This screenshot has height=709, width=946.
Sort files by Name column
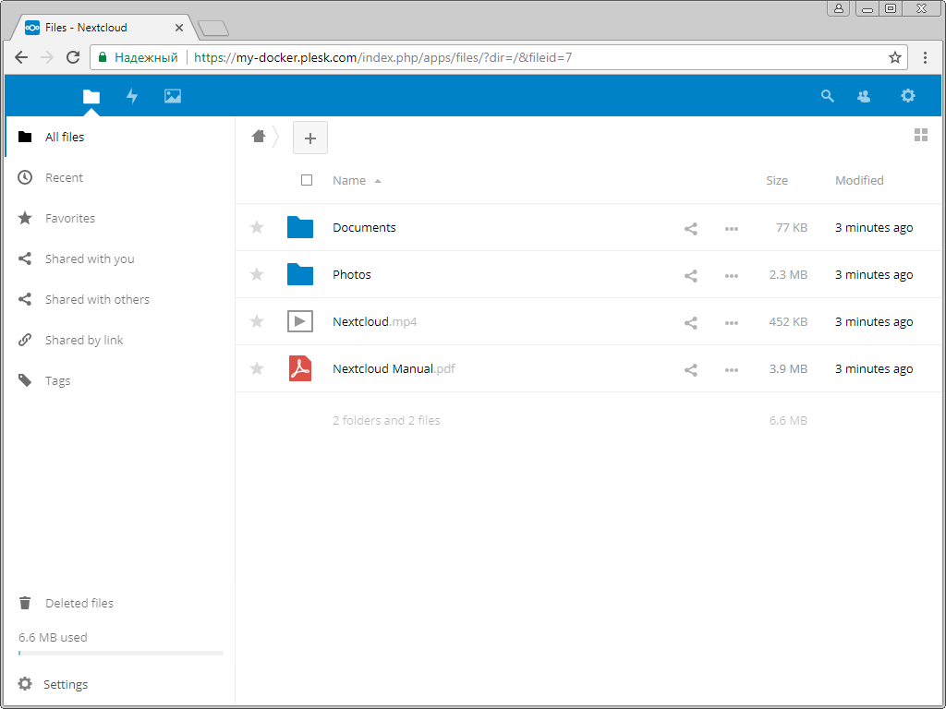pos(349,180)
